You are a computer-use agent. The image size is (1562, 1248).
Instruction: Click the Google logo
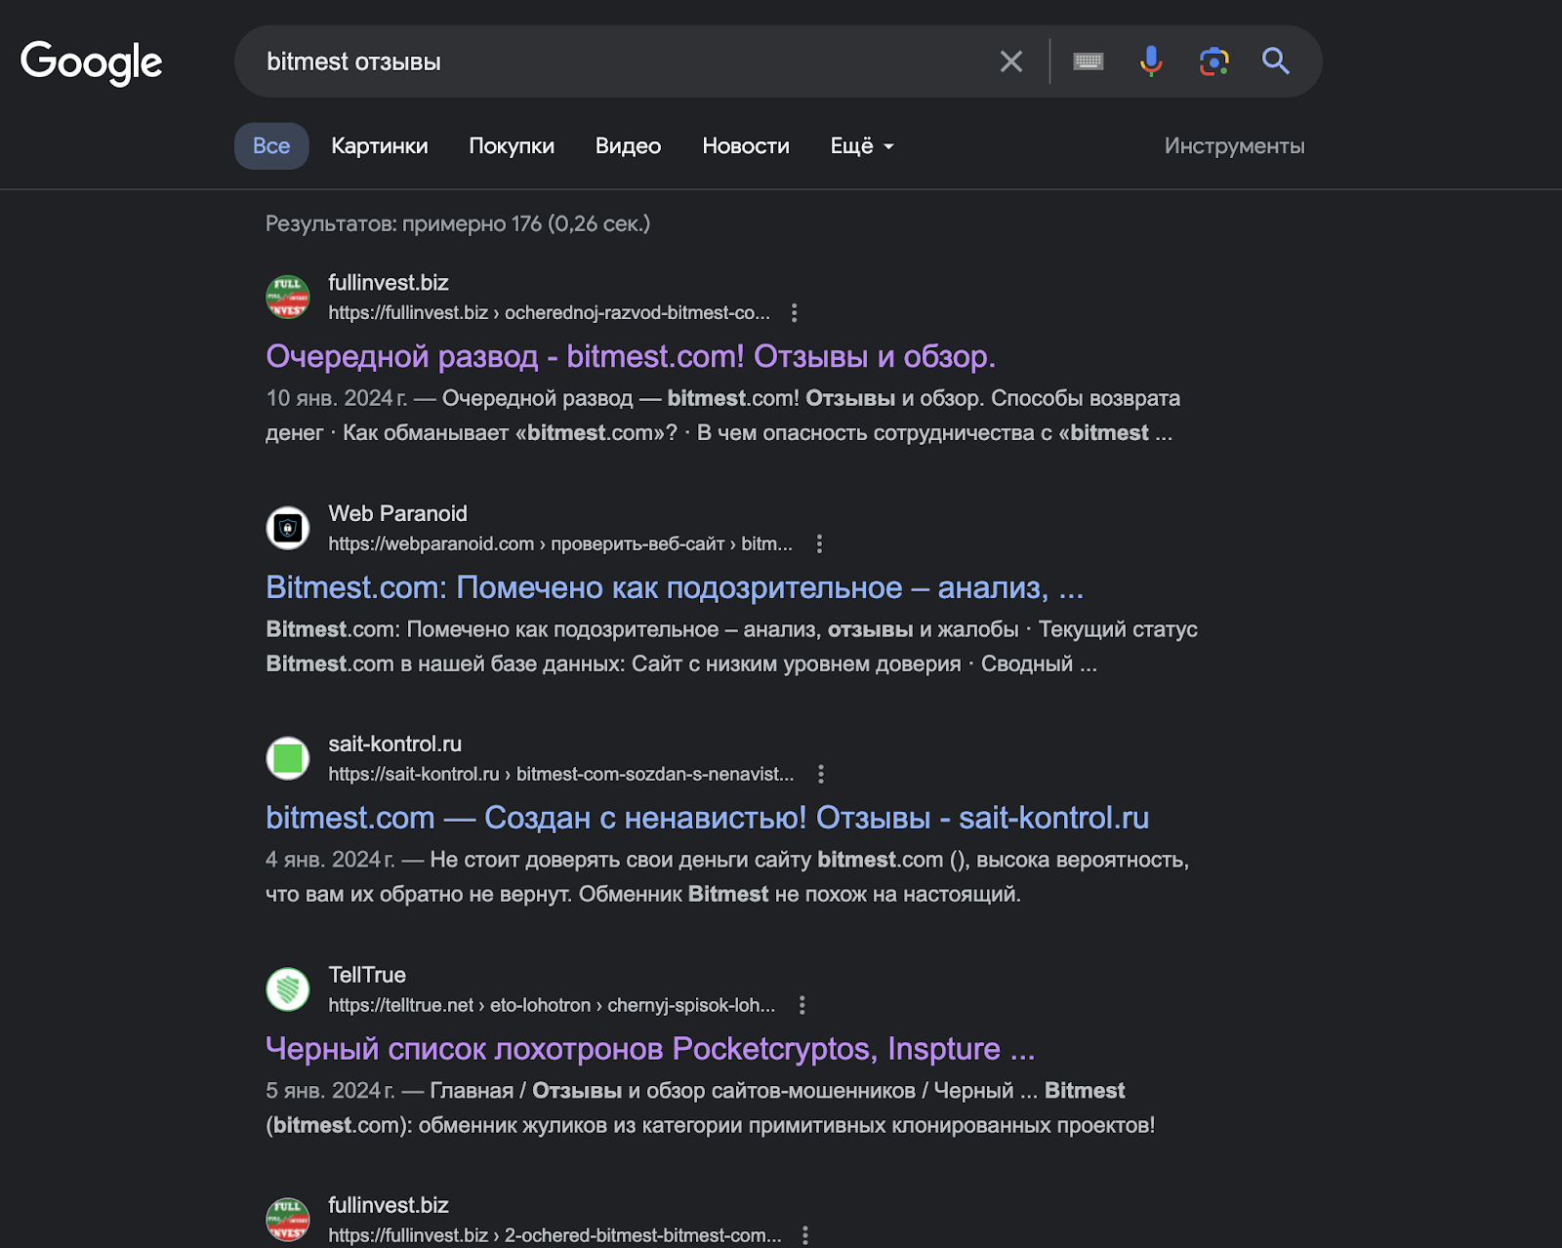(92, 62)
